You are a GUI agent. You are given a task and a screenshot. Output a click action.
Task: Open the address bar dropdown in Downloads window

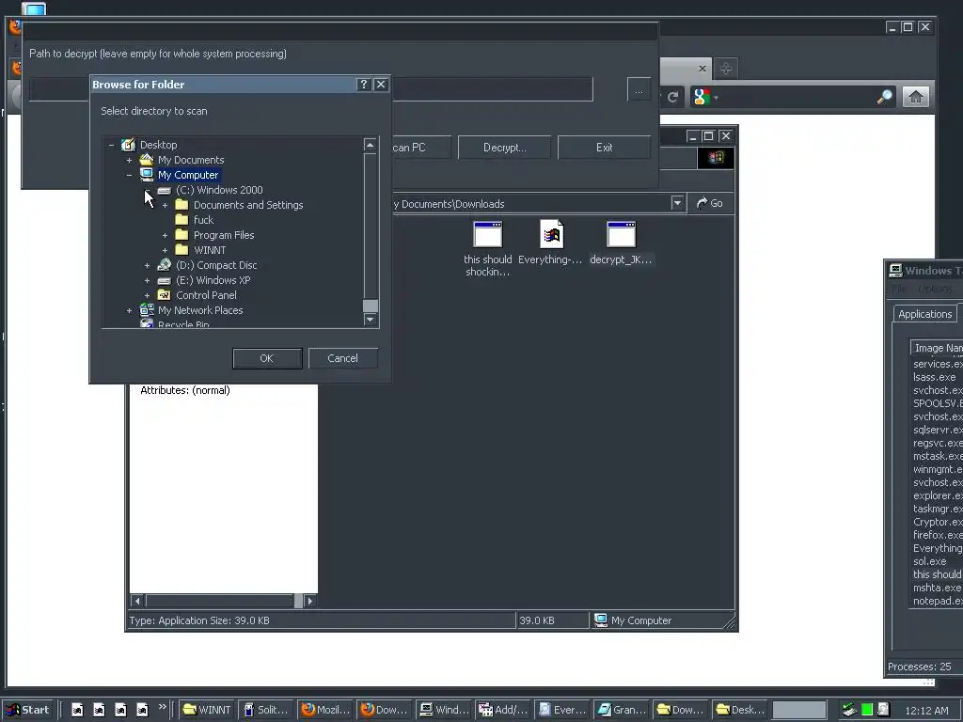click(677, 203)
